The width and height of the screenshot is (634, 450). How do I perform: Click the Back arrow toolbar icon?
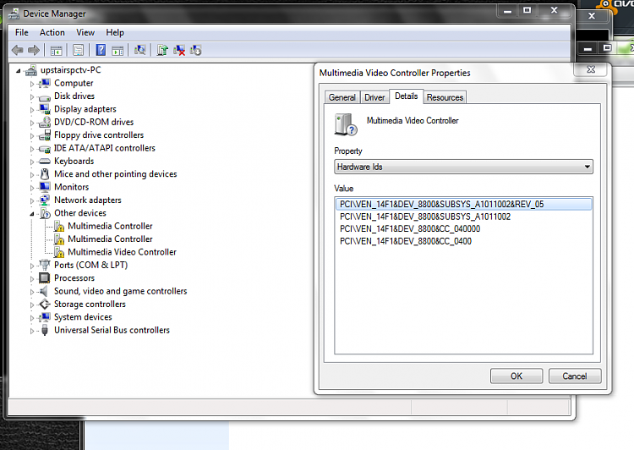pos(18,50)
